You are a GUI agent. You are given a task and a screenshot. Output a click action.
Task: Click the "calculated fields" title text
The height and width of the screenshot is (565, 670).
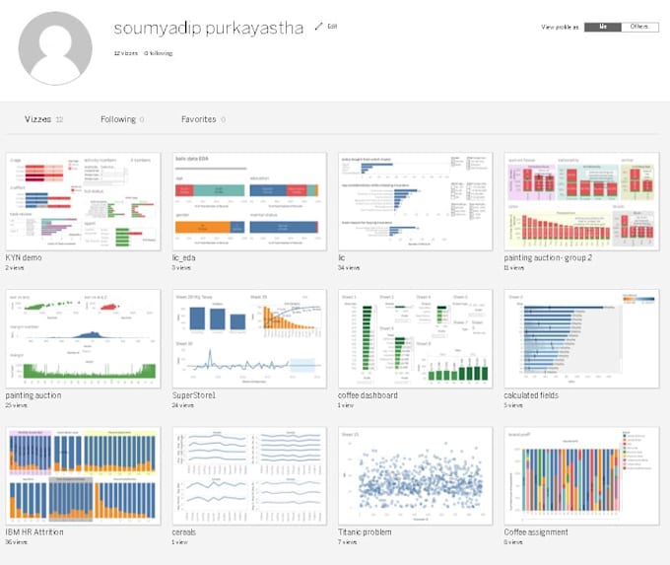[531, 395]
